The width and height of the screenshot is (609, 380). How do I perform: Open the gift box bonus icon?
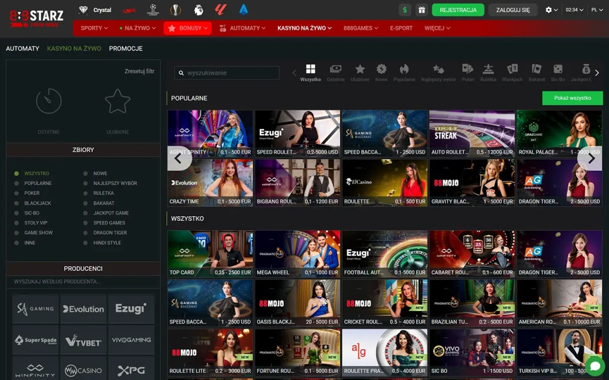[422, 9]
